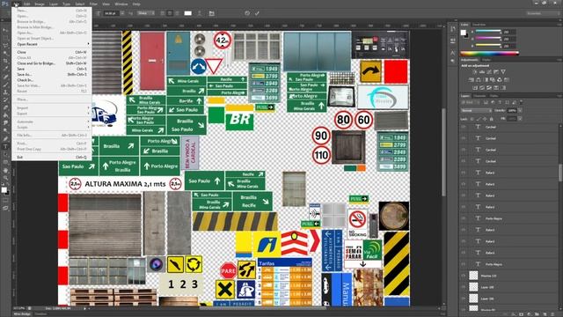Select the Zoom tool in toolbox
The width and height of the screenshot is (563, 317).
point(5,178)
